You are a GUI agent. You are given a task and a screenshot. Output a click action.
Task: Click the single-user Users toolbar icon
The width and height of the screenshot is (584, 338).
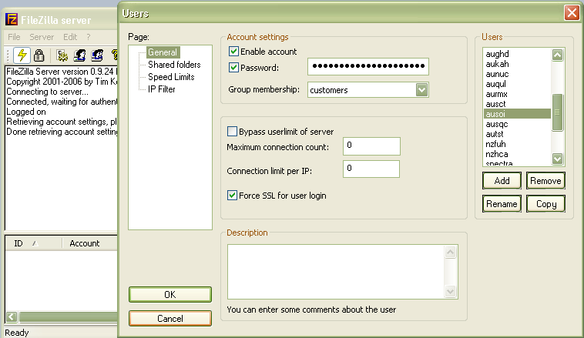79,55
